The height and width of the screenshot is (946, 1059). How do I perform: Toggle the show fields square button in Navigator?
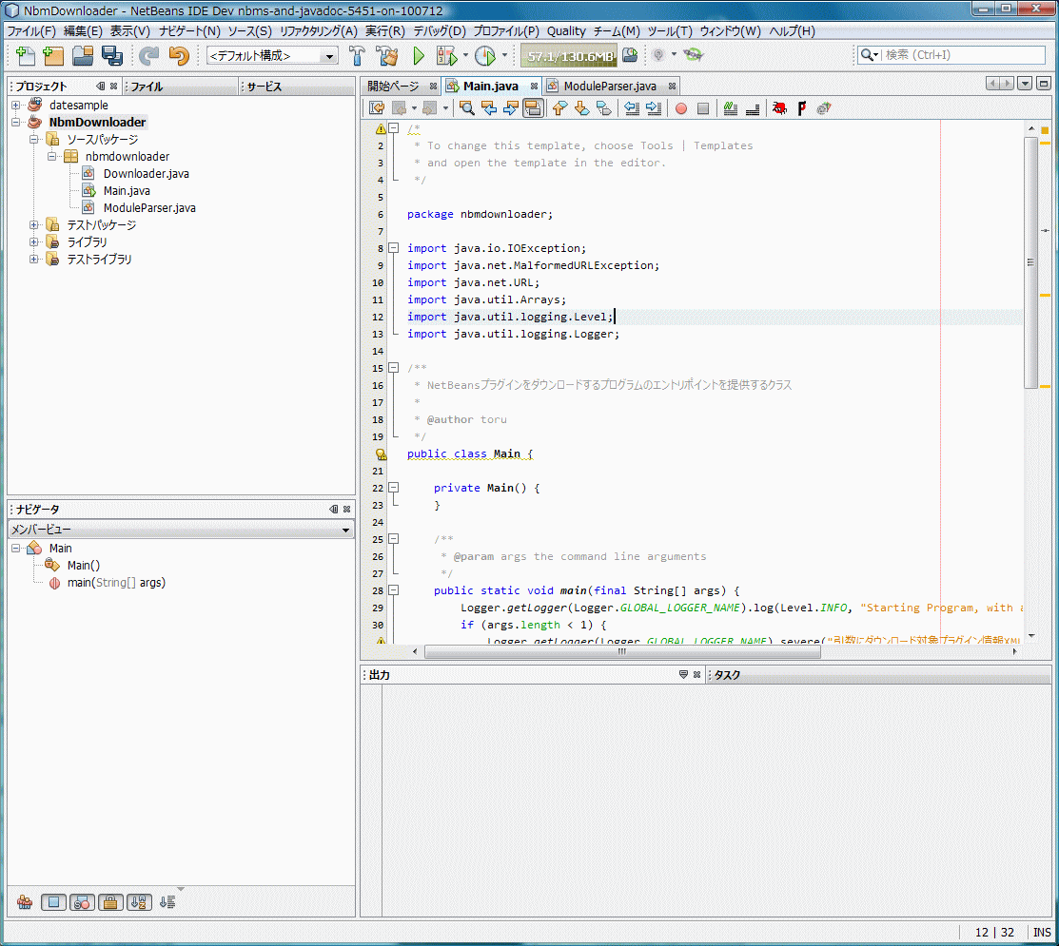click(x=53, y=902)
